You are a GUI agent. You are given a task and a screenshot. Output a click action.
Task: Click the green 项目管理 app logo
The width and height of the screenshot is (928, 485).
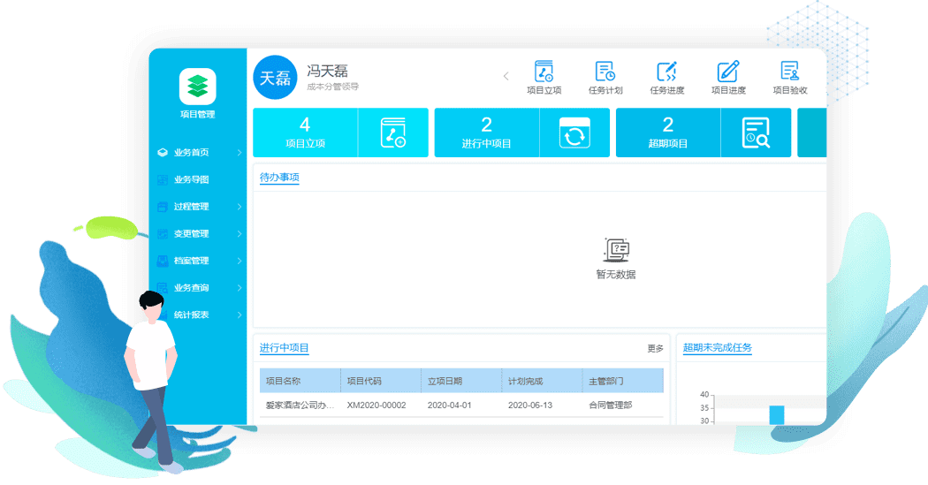tap(197, 86)
